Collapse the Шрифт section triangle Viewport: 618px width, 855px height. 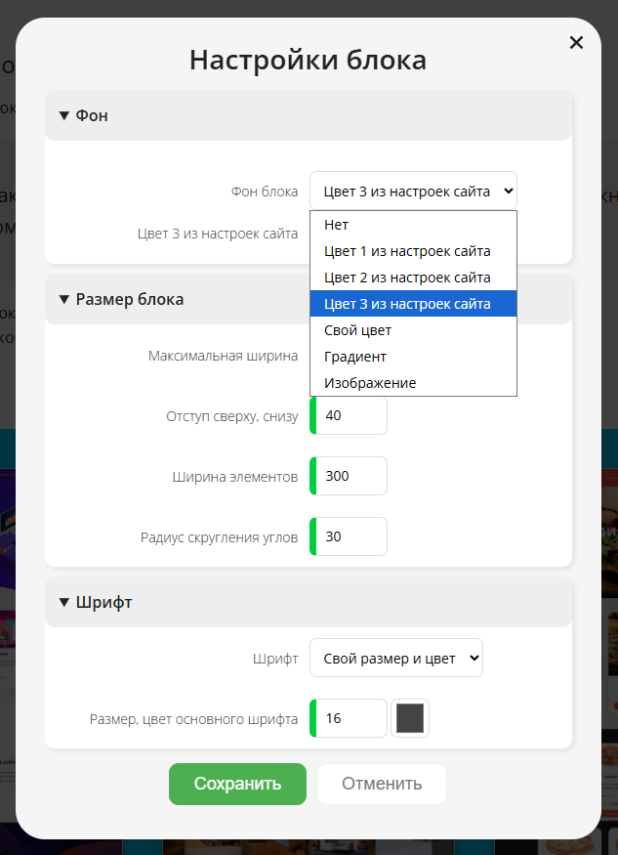click(64, 603)
